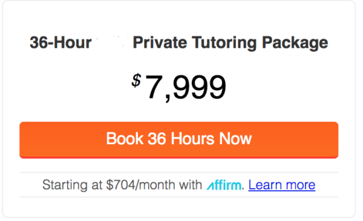Click the divider line above financing text
The width and height of the screenshot is (363, 221).
(178, 172)
